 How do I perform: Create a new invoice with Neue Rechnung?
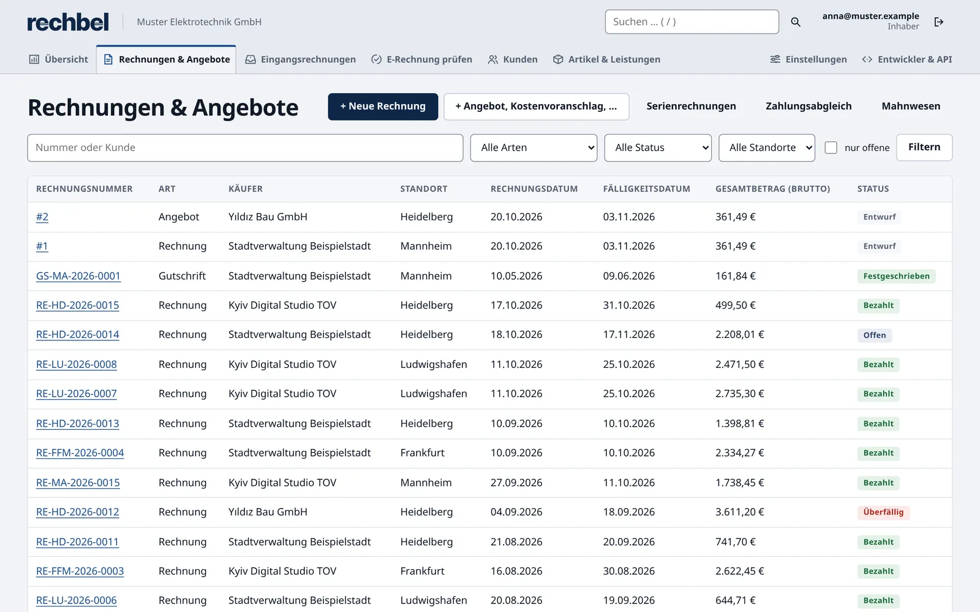(383, 106)
